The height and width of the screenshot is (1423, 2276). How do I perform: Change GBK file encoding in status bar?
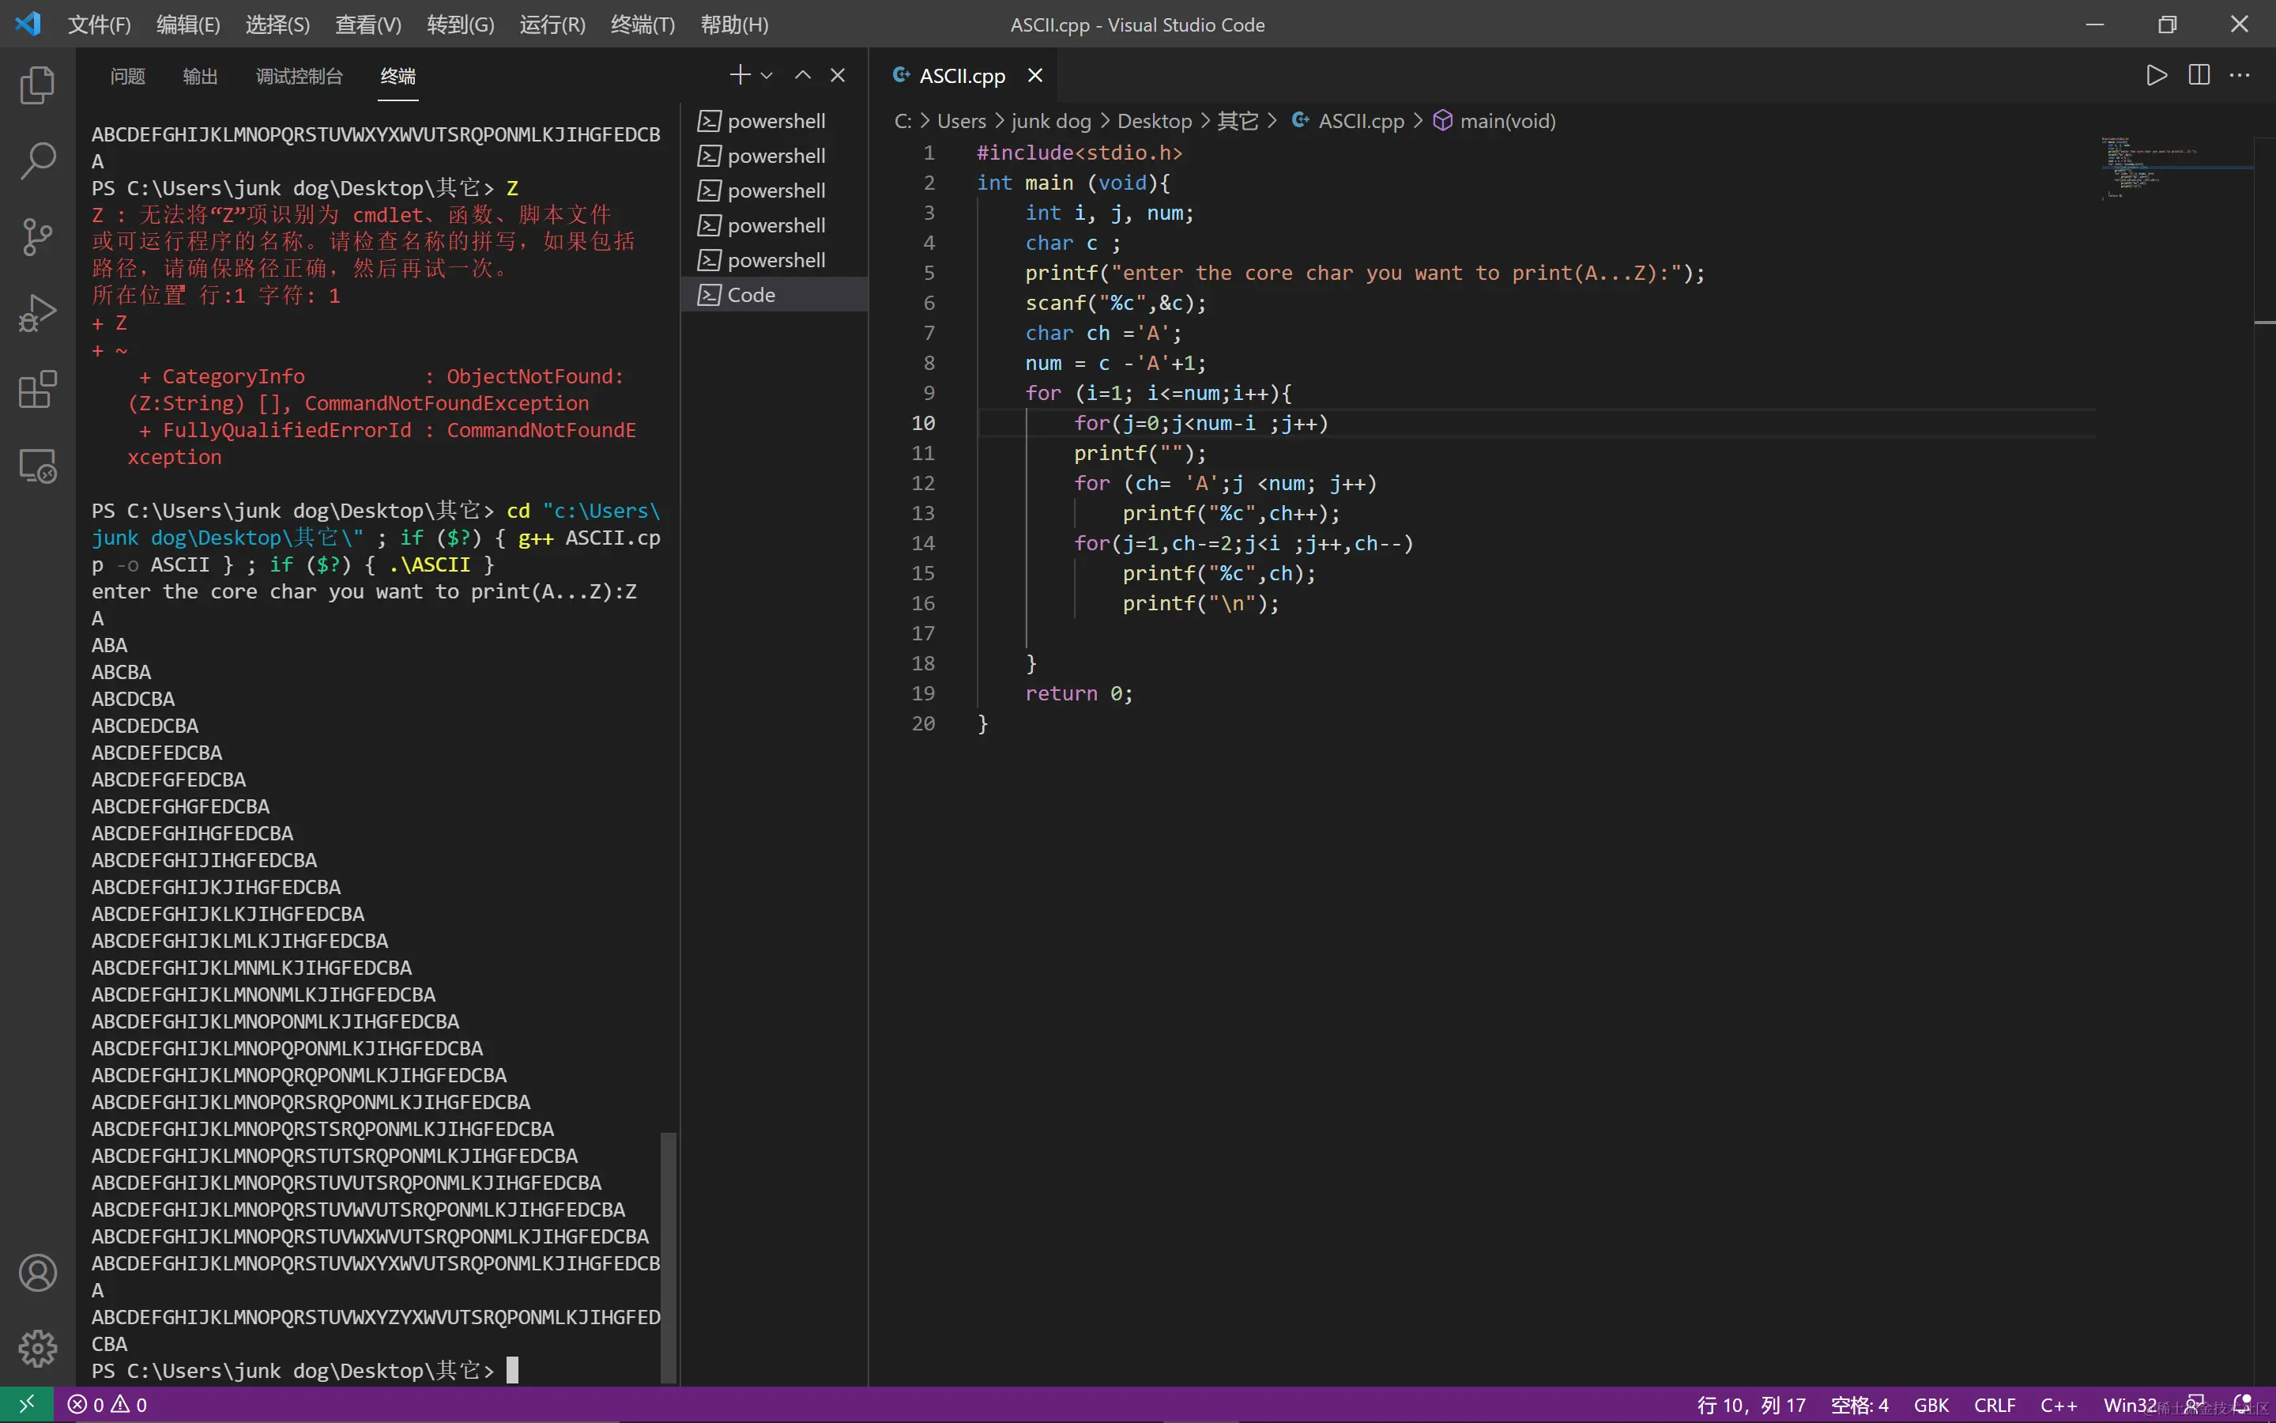[1931, 1405]
